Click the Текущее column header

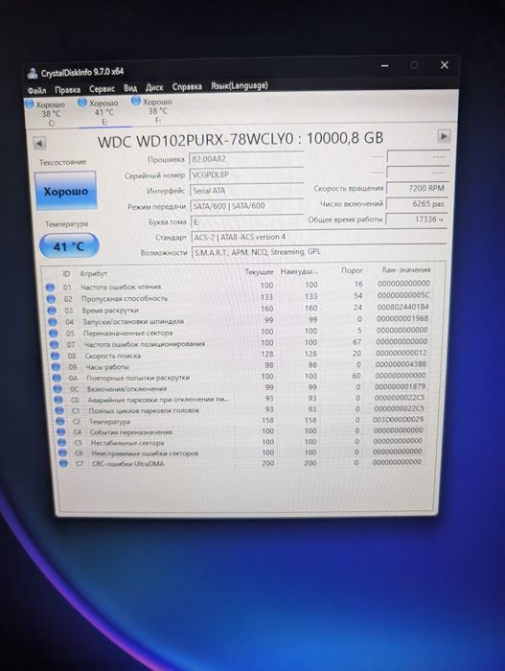[x=259, y=272]
